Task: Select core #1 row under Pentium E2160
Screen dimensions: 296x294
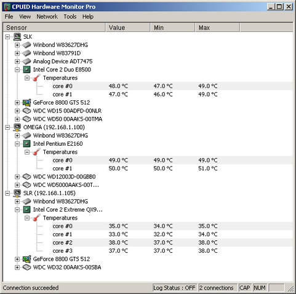Action: (172, 169)
